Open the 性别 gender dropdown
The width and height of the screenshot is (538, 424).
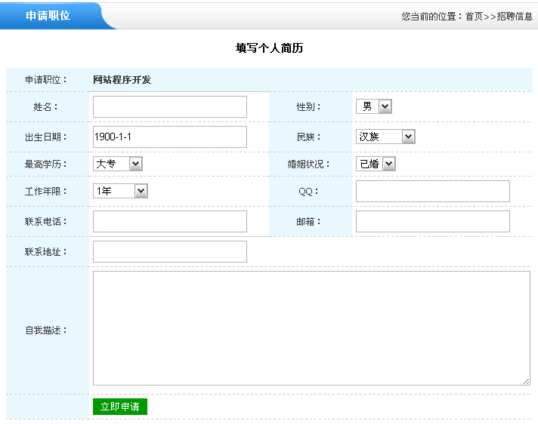tap(374, 107)
